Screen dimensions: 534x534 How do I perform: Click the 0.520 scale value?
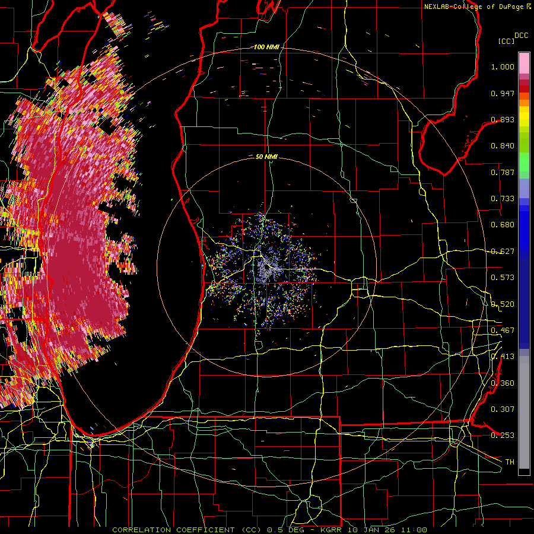[503, 304]
